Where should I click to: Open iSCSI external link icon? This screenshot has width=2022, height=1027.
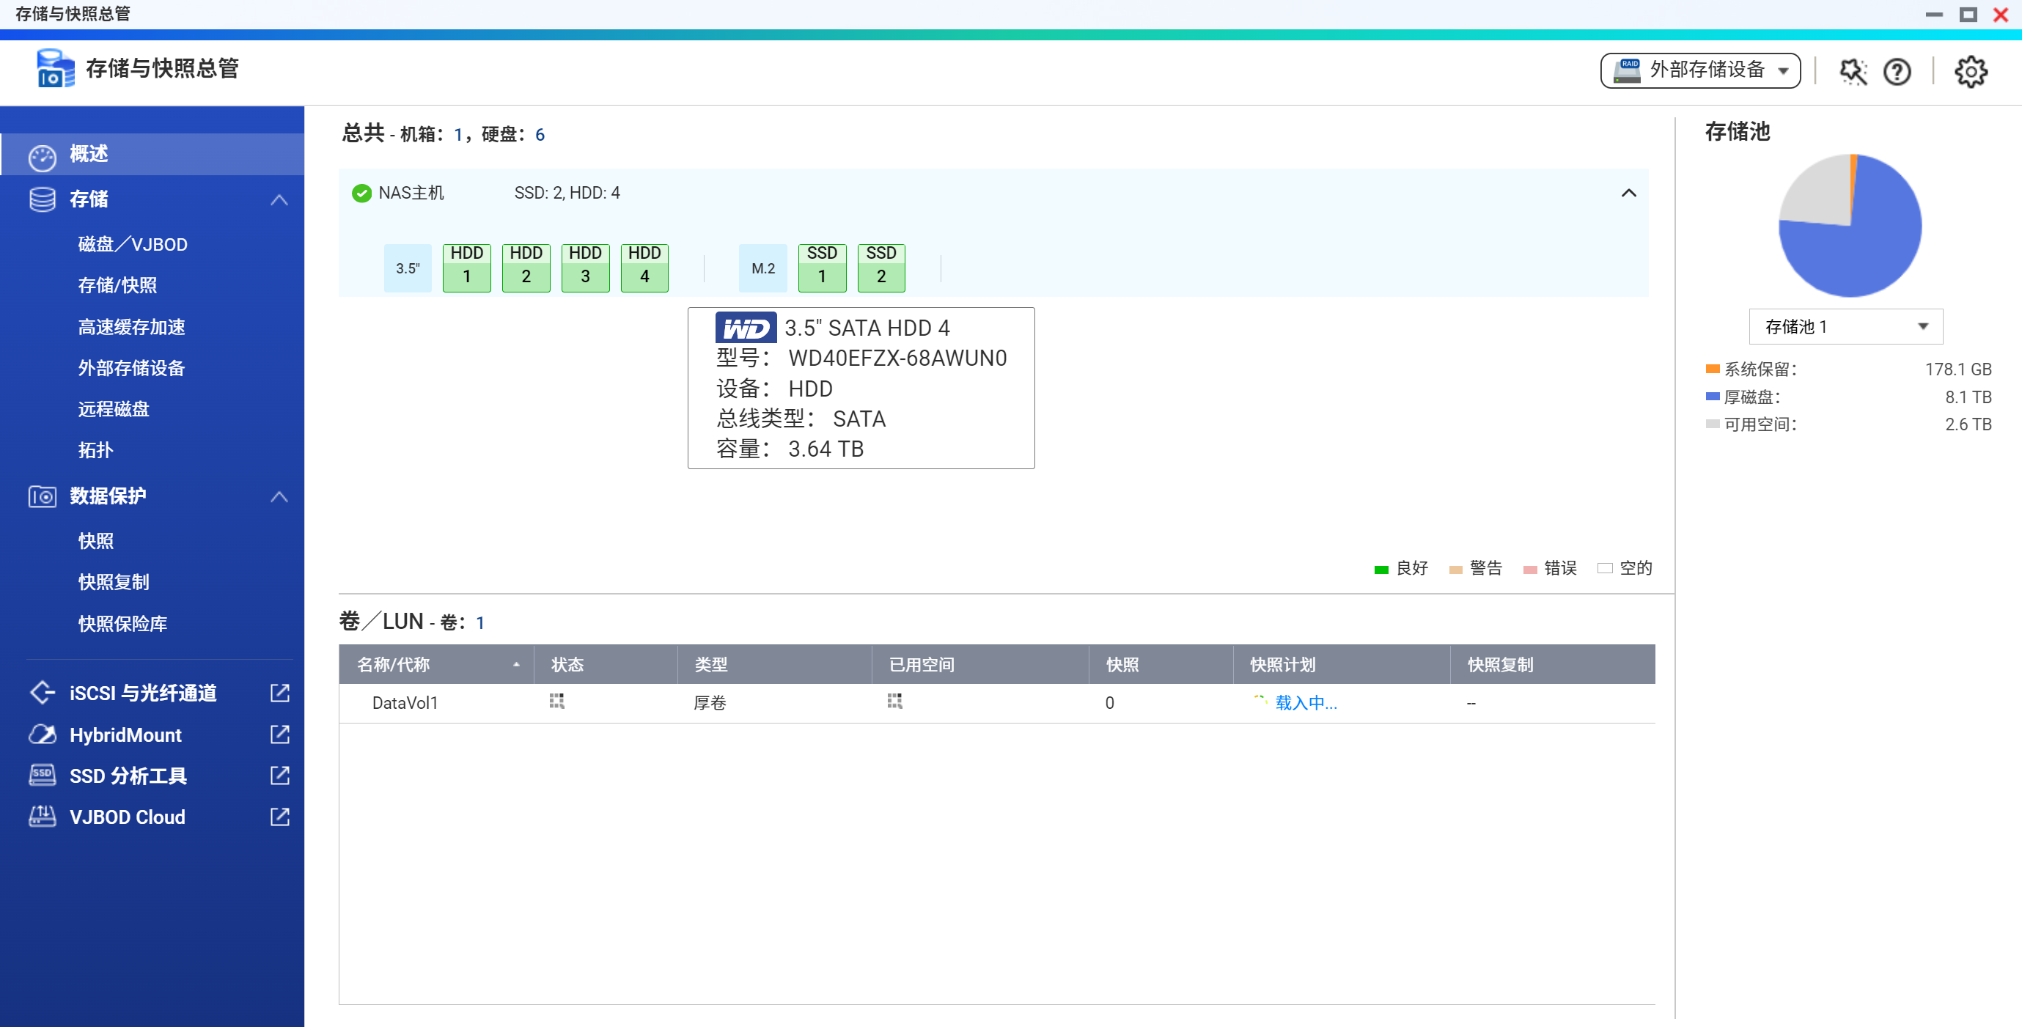279,692
